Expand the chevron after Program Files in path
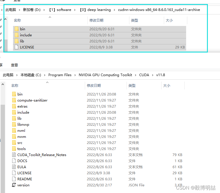 75,75
